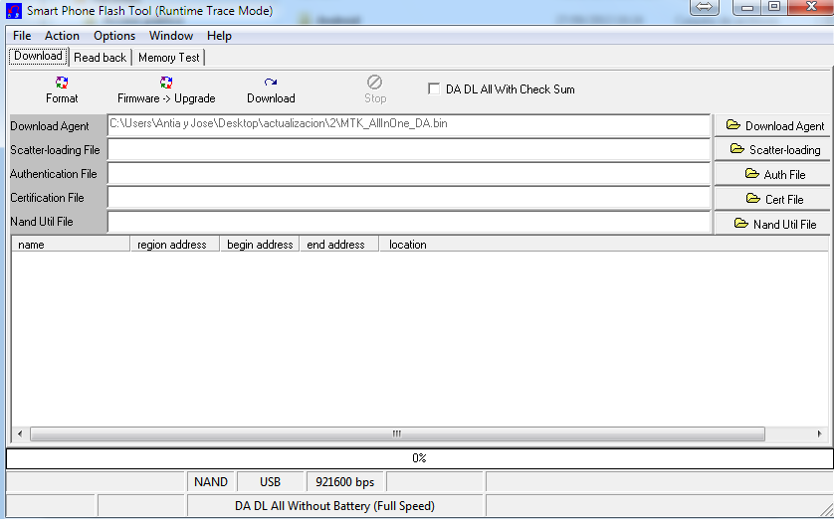834x519 pixels.
Task: Click the Nand Util File field
Action: click(408, 222)
